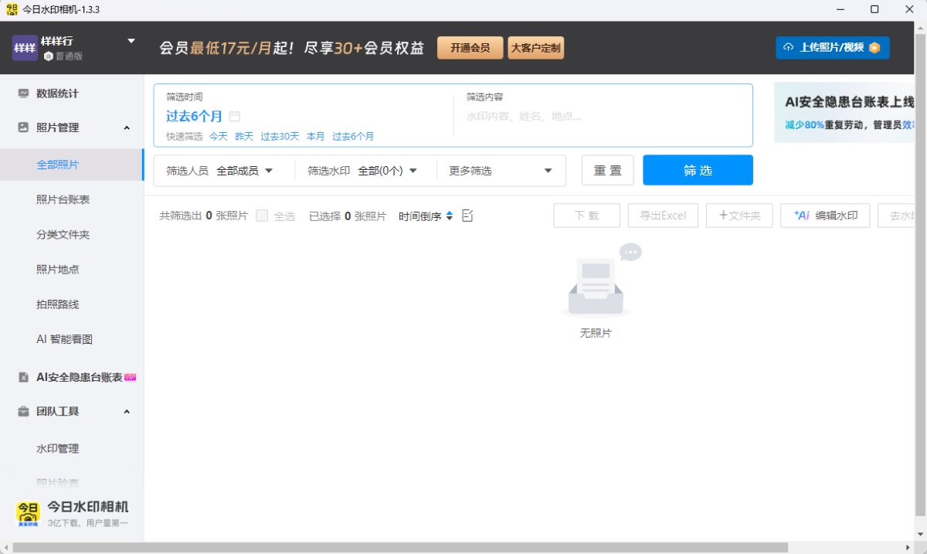Open 照片台账表 in the sidebar
Viewport: 927px width, 554px height.
[x=63, y=199]
